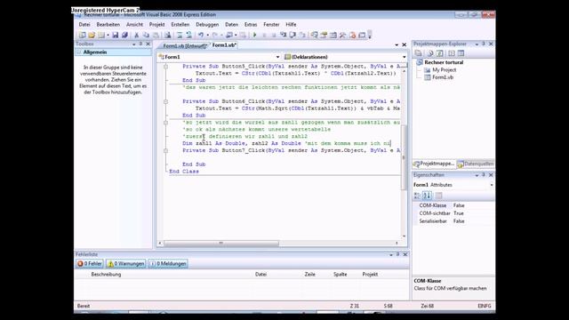
Task: Switch to the Datenquellen tab
Action: tap(476, 164)
